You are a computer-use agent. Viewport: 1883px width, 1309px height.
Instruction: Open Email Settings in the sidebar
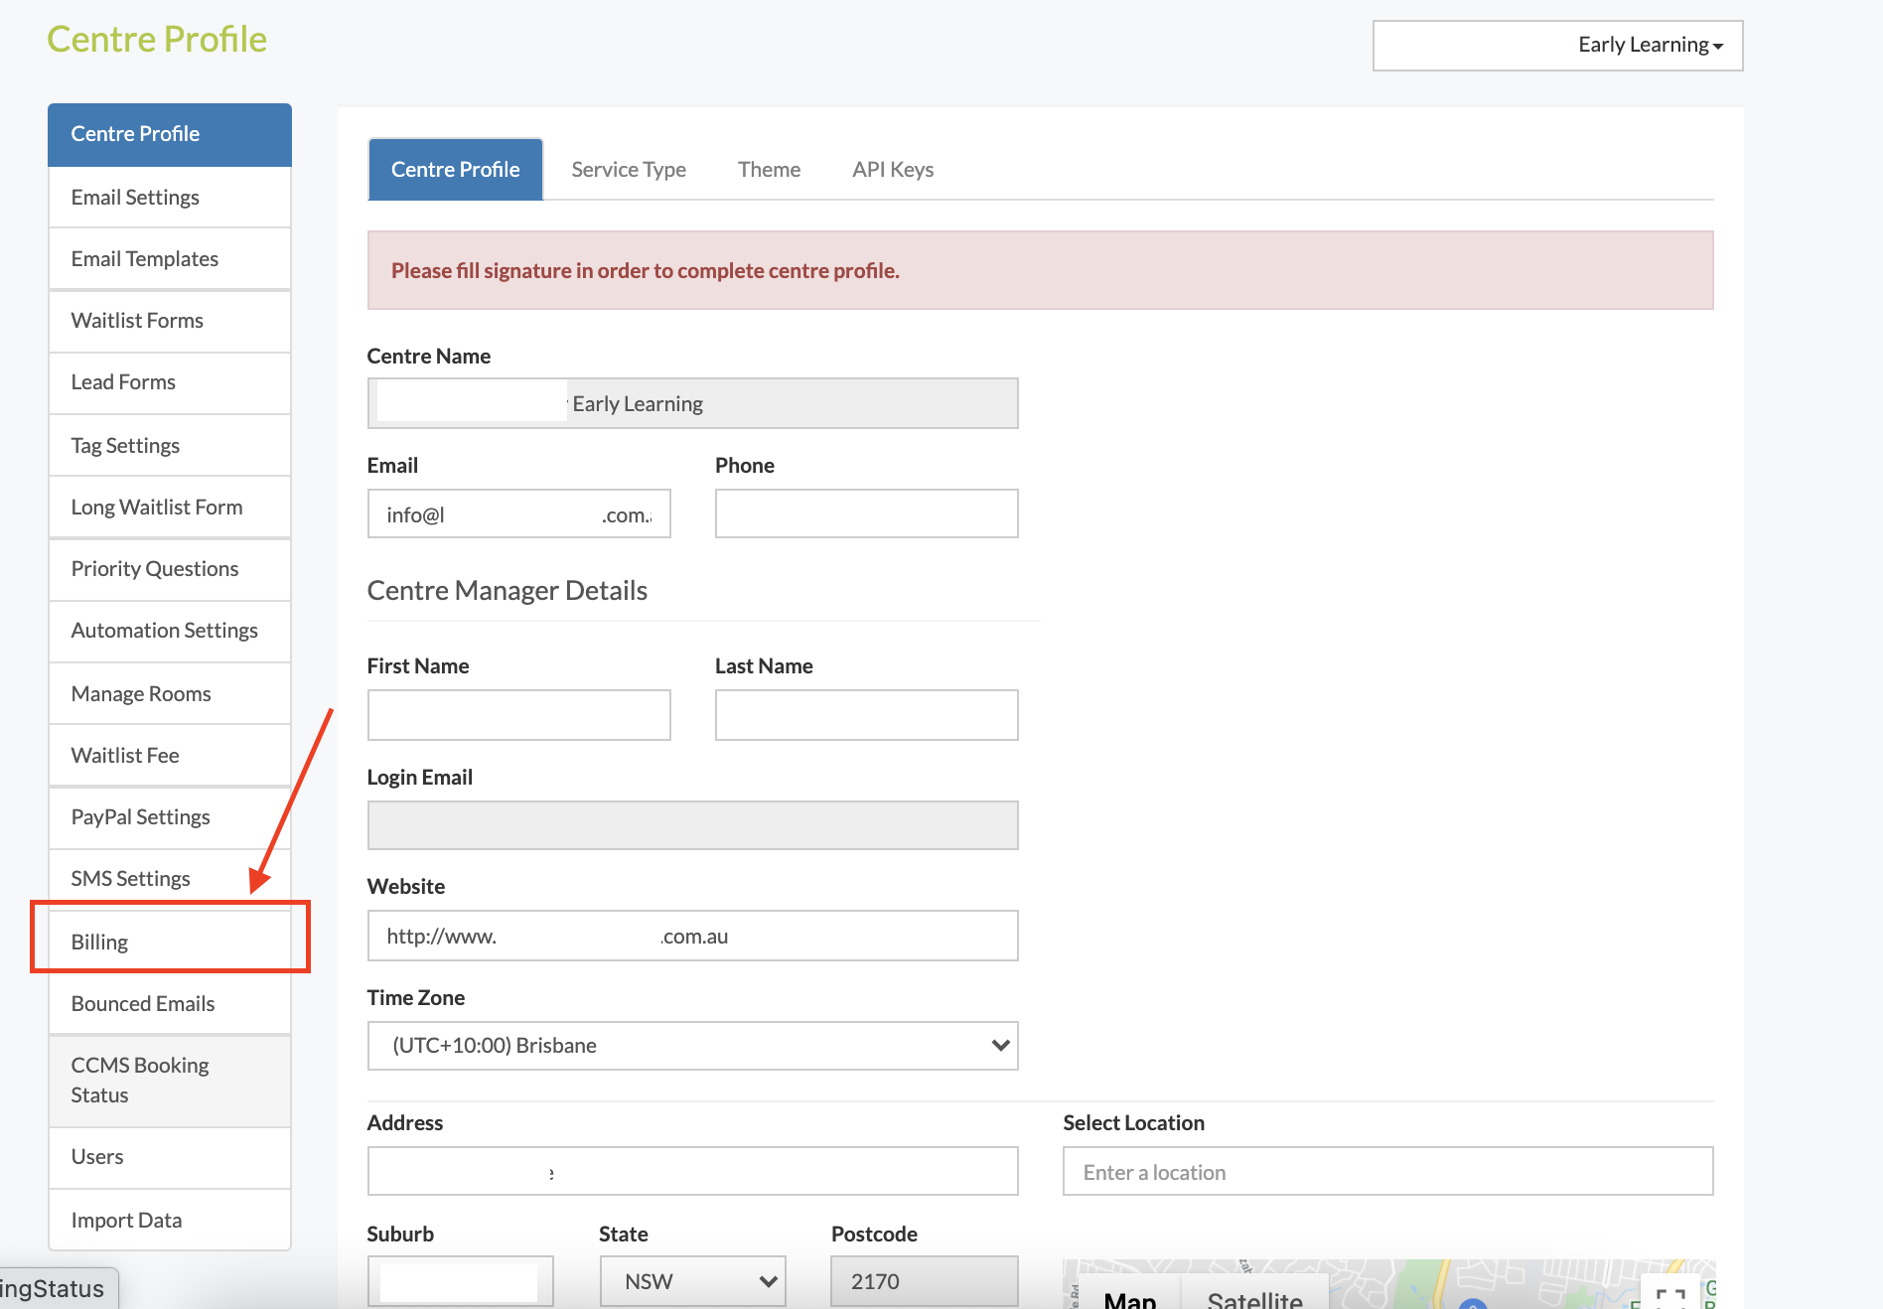point(170,198)
